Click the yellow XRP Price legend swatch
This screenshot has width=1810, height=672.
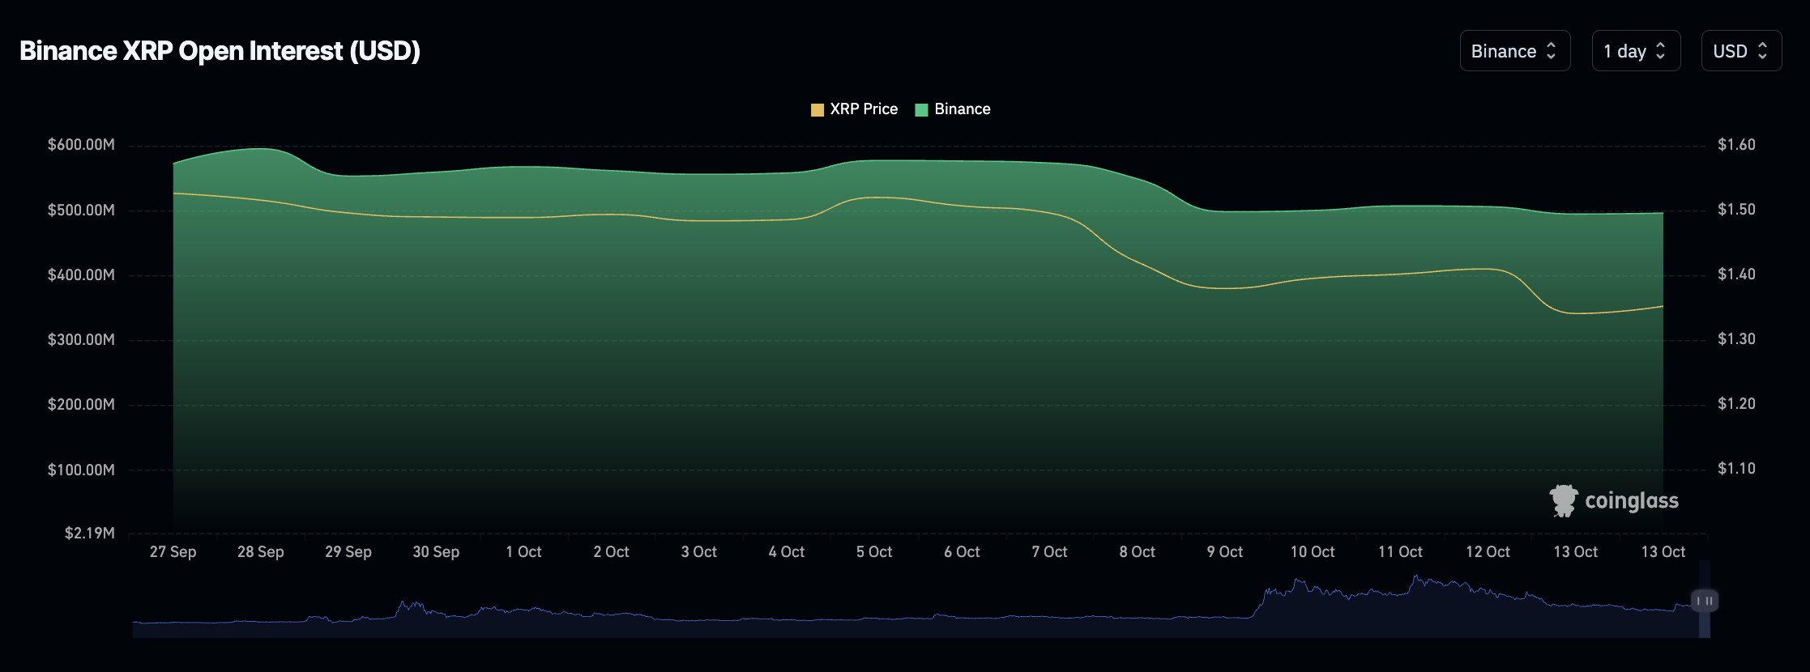coord(817,110)
